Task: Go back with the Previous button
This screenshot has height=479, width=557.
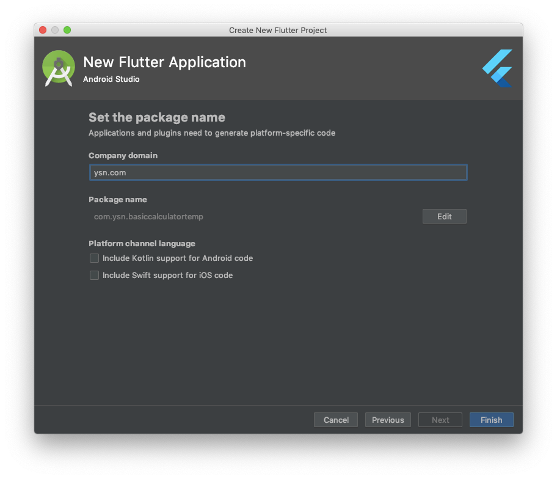Action: tap(388, 420)
